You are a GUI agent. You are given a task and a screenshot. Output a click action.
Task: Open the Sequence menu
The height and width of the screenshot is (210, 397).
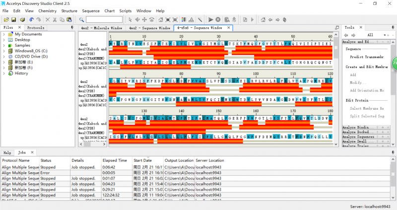click(x=91, y=11)
